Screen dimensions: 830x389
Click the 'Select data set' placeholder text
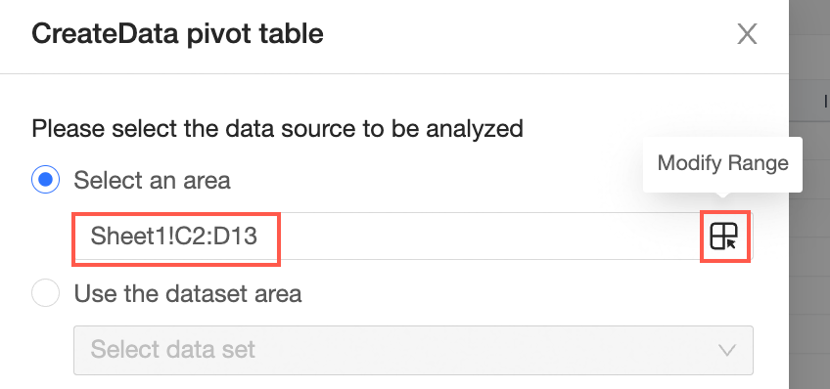pyautogui.click(x=172, y=349)
